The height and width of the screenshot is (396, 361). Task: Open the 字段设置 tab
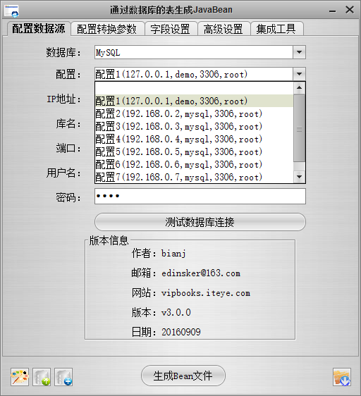(x=171, y=29)
